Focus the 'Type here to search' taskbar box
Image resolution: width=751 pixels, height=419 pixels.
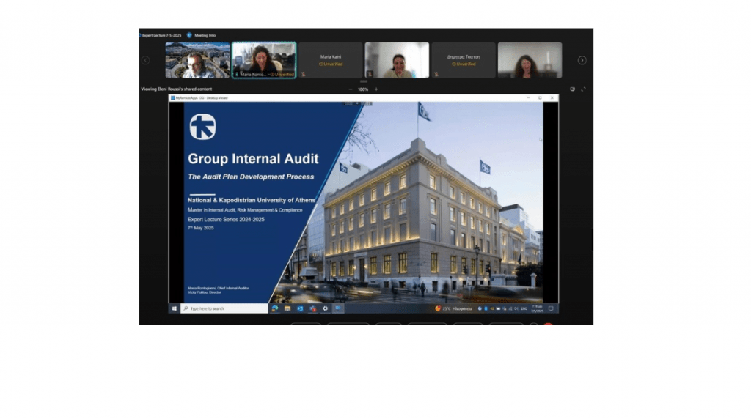point(224,308)
